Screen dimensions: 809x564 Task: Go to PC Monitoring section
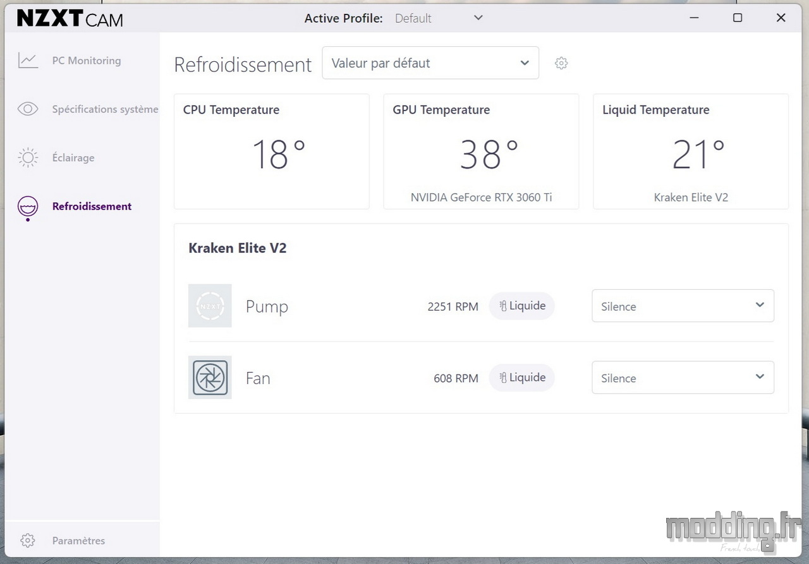click(x=87, y=61)
